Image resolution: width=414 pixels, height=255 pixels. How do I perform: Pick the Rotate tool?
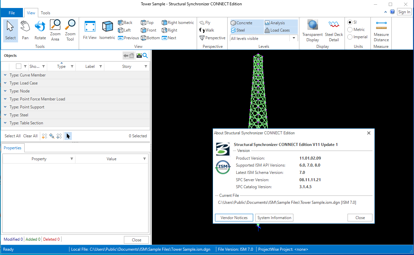(x=40, y=30)
